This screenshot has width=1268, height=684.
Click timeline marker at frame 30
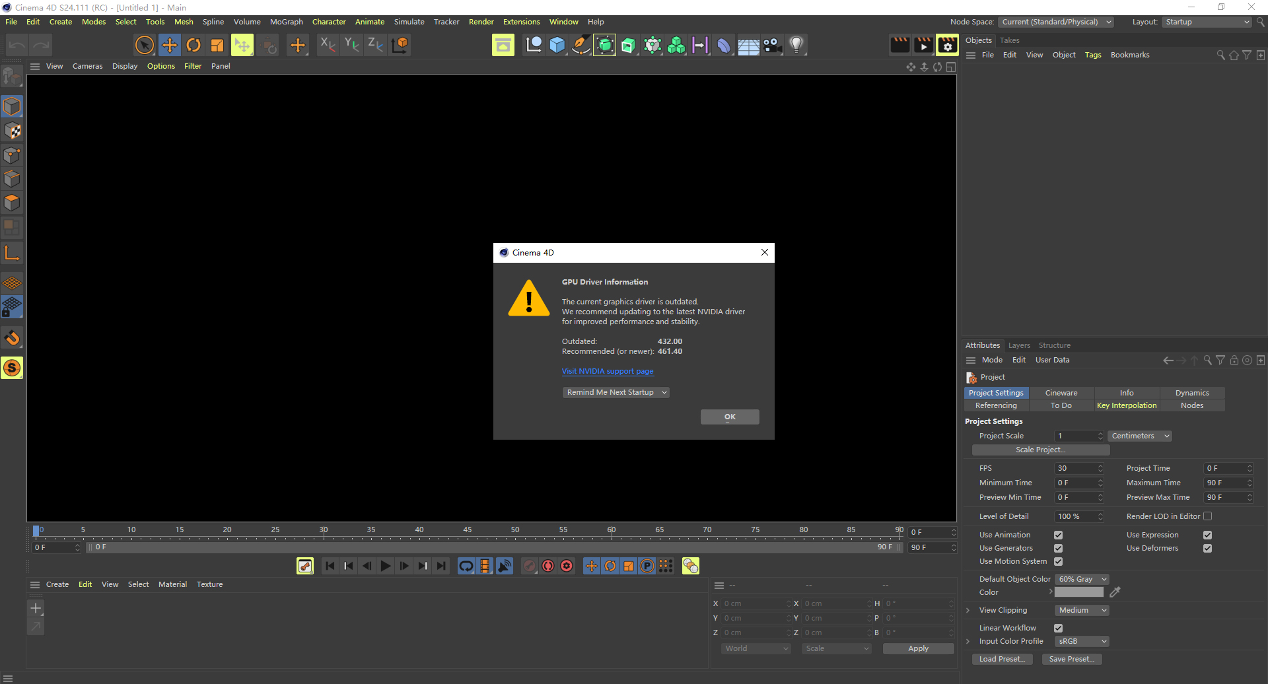click(x=324, y=530)
